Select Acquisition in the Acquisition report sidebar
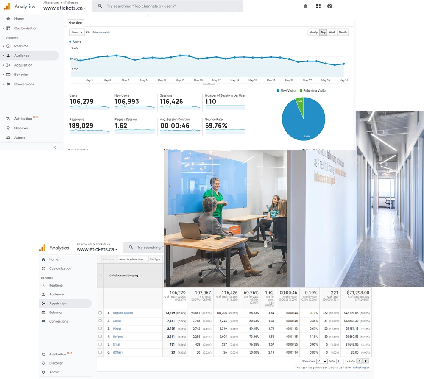This screenshot has width=424, height=379. tap(58, 303)
